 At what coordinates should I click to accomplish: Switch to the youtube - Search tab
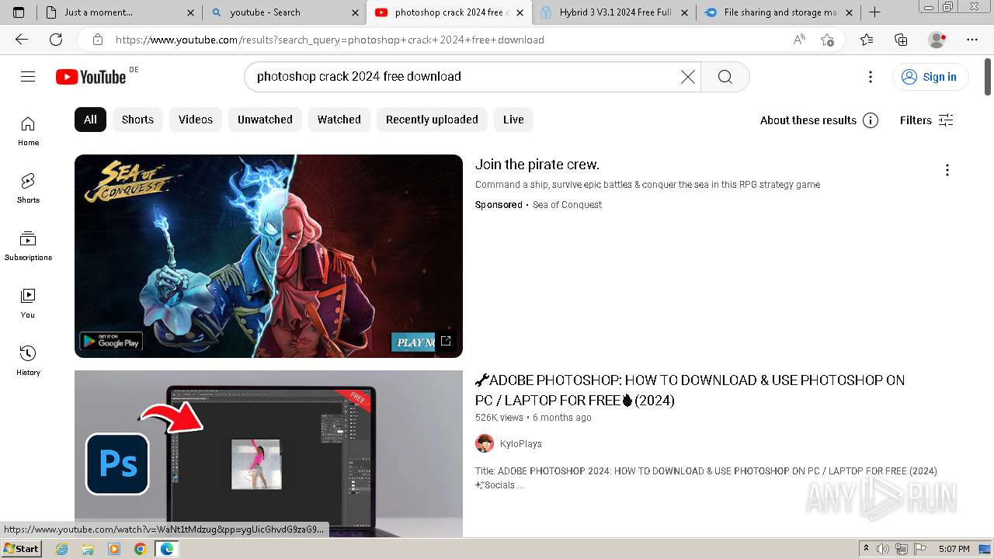(285, 12)
